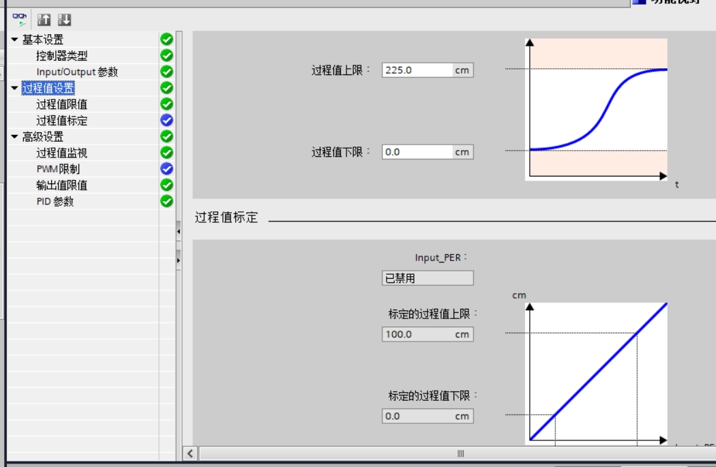
Task: Collapse the 基本设置 tree group
Action: (x=14, y=40)
